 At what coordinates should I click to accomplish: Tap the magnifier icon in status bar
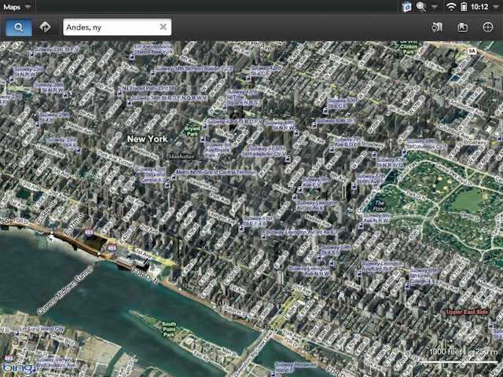421,7
